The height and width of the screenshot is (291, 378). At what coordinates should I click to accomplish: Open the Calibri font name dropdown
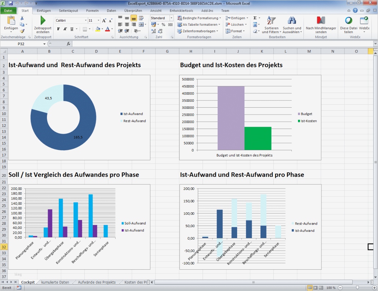86,21
